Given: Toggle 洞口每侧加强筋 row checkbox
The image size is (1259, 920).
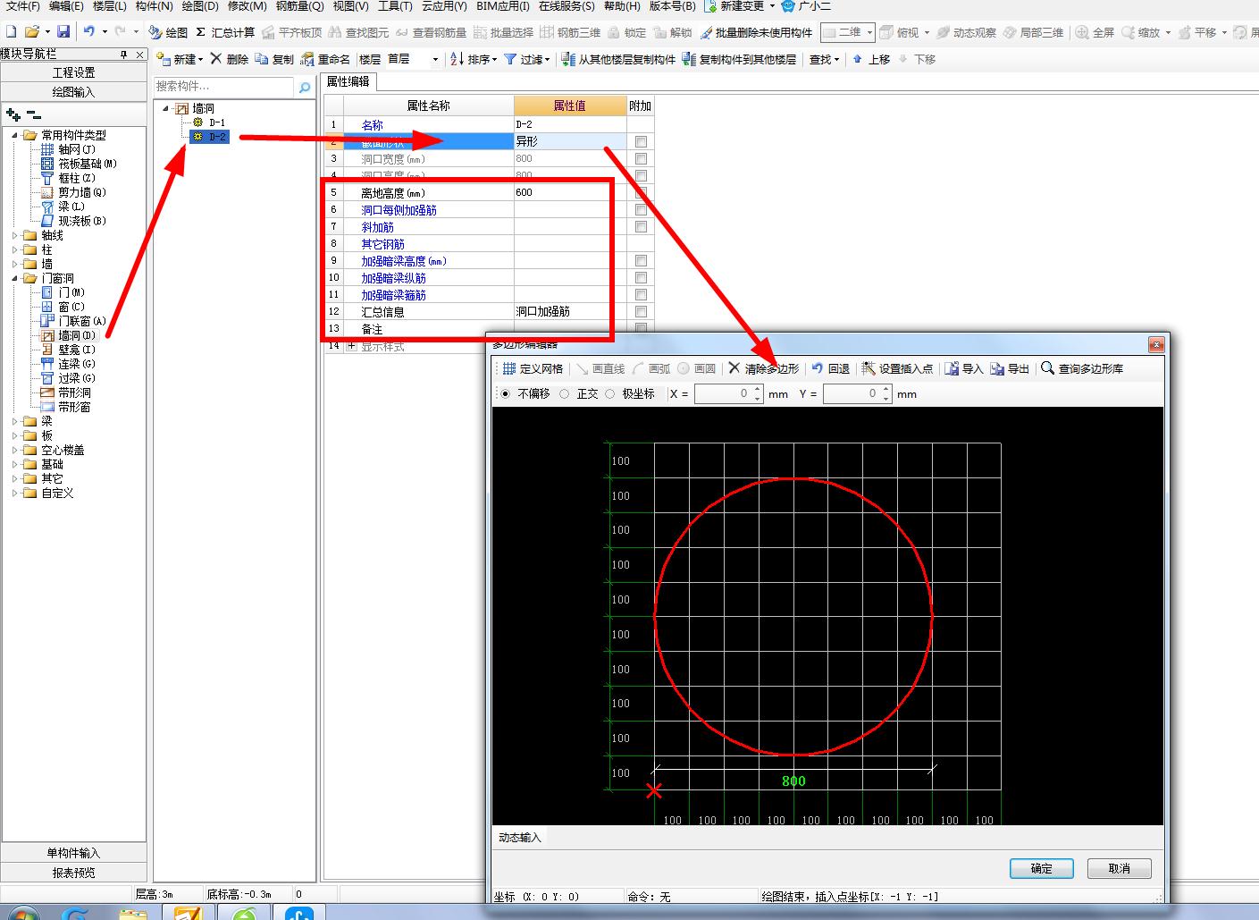Looking at the screenshot, I should tap(641, 210).
